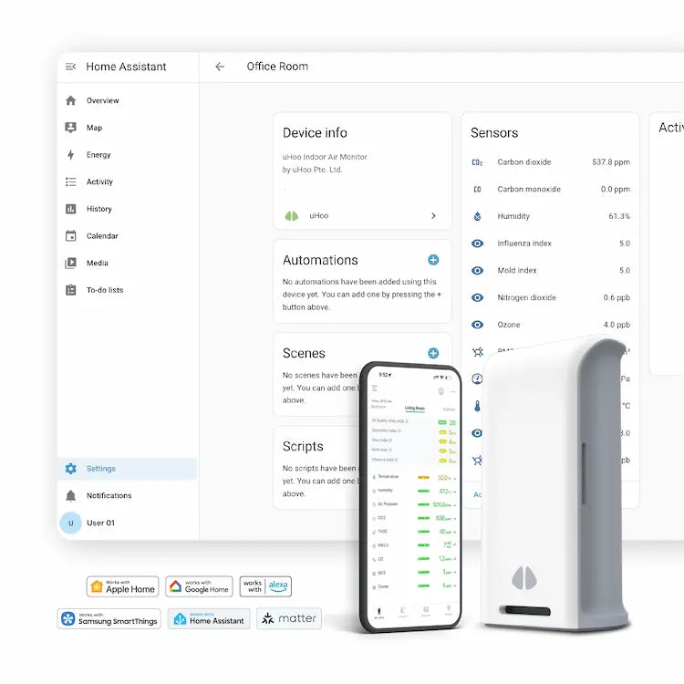Image resolution: width=684 pixels, height=684 pixels.
Task: Collapse the Home Assistant sidebar menu icon
Action: coord(70,67)
